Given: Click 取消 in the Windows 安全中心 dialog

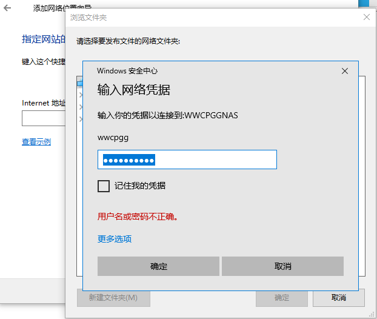Looking at the screenshot, I should [282, 266].
